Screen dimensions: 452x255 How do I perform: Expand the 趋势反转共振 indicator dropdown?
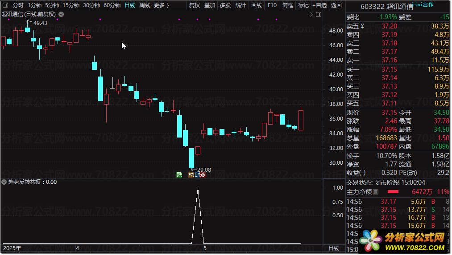(4, 182)
